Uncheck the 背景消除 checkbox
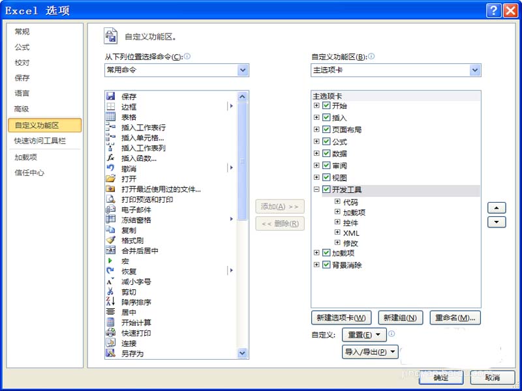Viewport: 522px width, 391px height. click(x=326, y=265)
